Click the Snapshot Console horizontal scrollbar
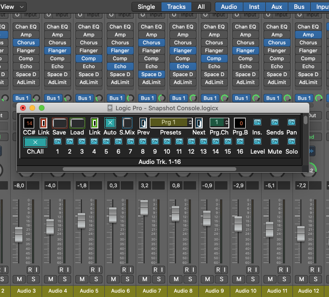 pyautogui.click(x=149, y=169)
